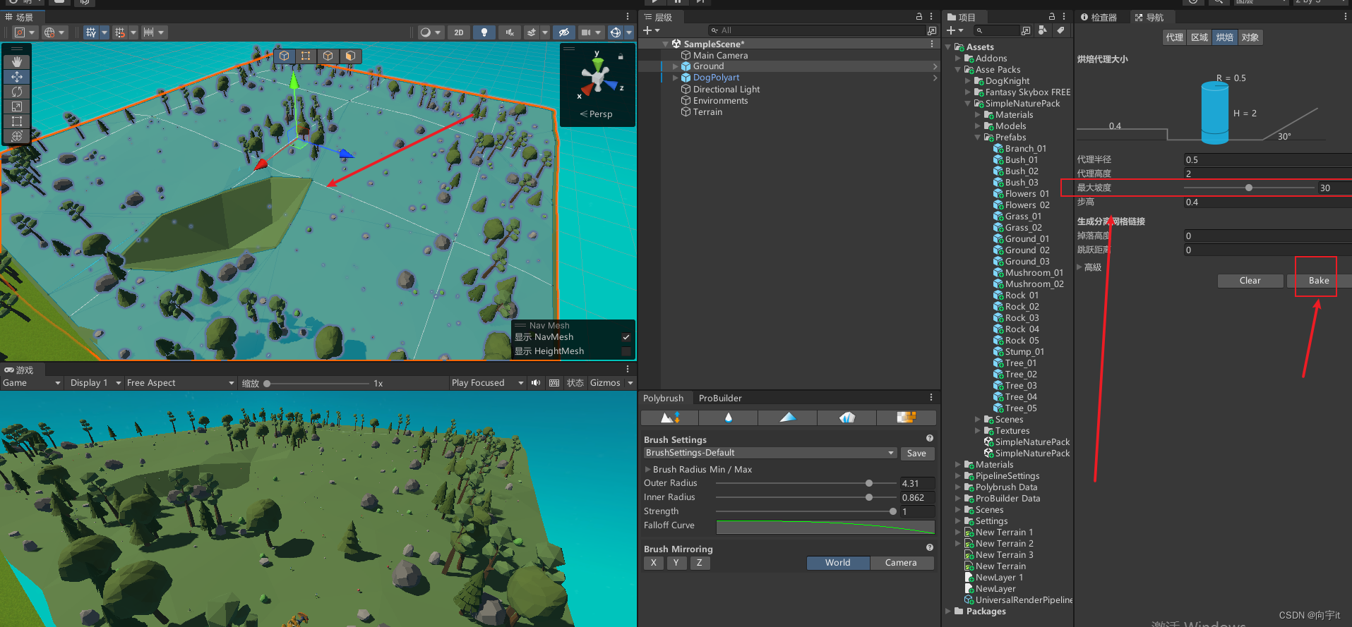The image size is (1352, 627).
Task: Select the Rect transform tool
Action: click(x=17, y=121)
